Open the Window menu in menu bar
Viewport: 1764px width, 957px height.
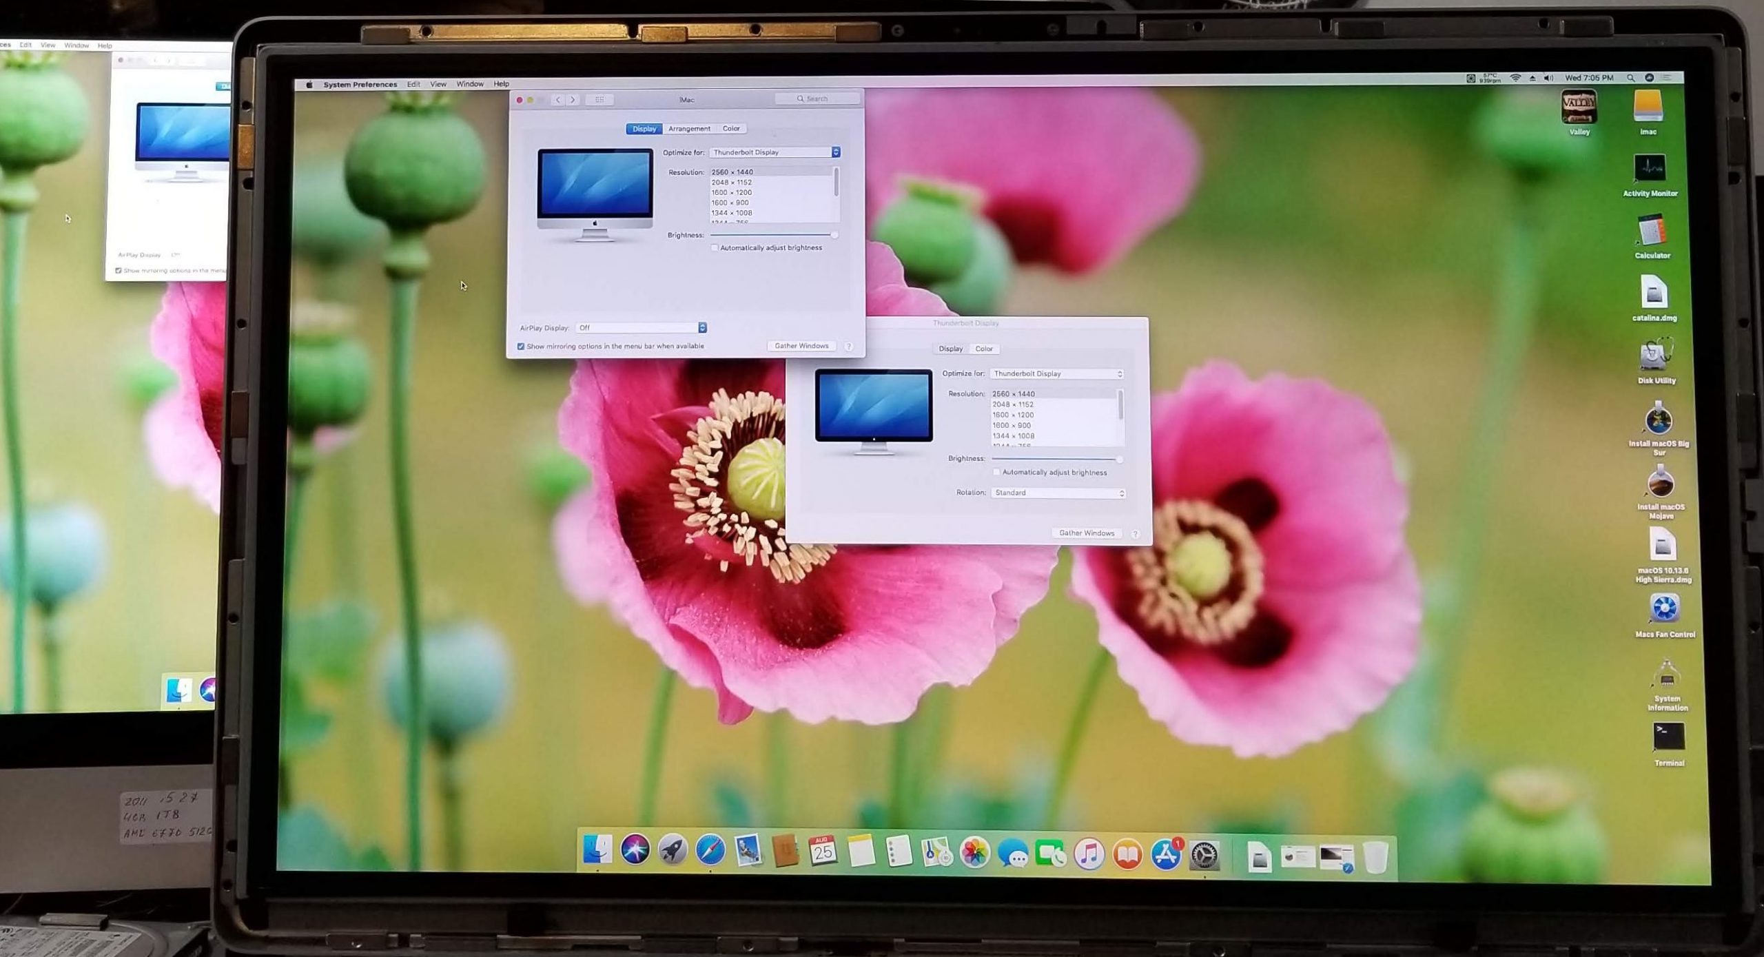[470, 84]
